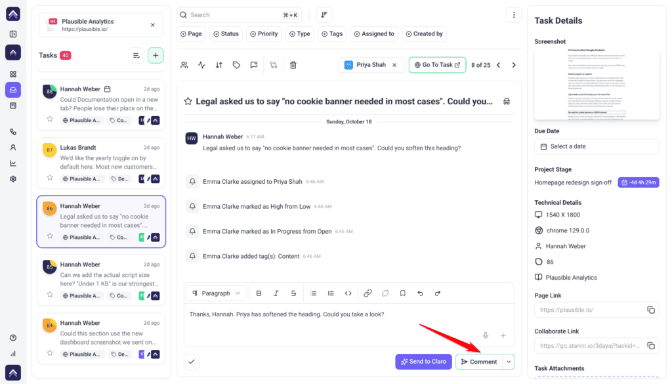Viewport: 672px width, 384px height.
Task: Click the assign users toolbar icon
Action: pyautogui.click(x=184, y=65)
